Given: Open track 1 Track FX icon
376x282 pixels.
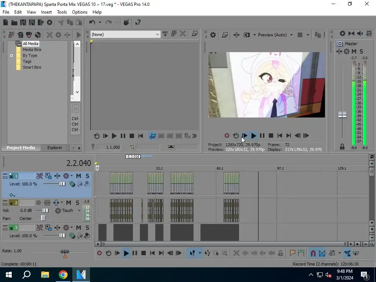Looking at the screenshot, I should coord(57,176).
